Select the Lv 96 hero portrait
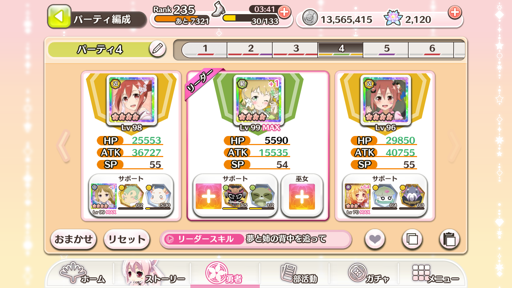The image size is (512, 288). tap(386, 99)
